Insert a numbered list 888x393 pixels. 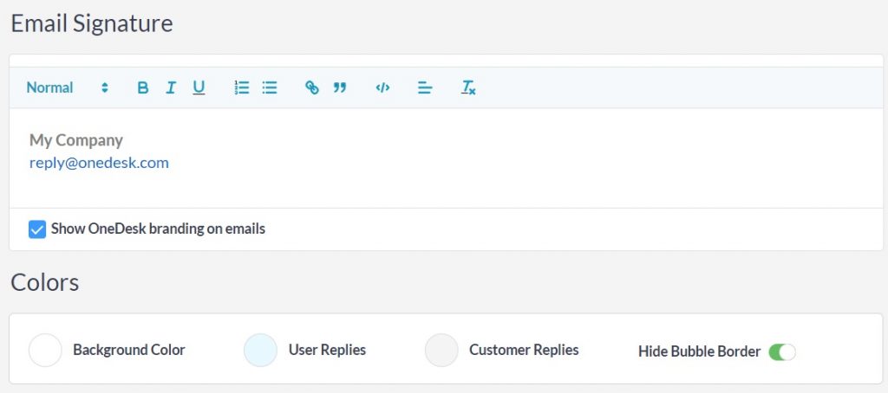pyautogui.click(x=242, y=87)
